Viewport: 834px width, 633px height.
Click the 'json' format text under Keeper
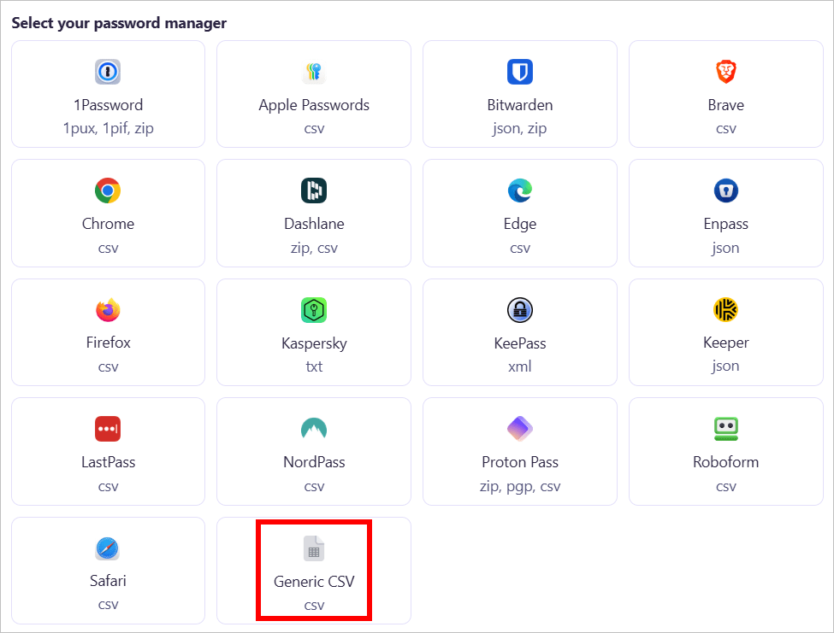[725, 366]
